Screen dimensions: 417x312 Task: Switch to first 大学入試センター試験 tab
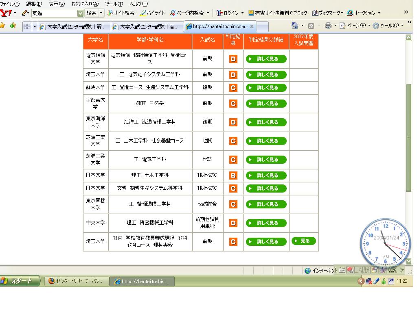(x=74, y=27)
